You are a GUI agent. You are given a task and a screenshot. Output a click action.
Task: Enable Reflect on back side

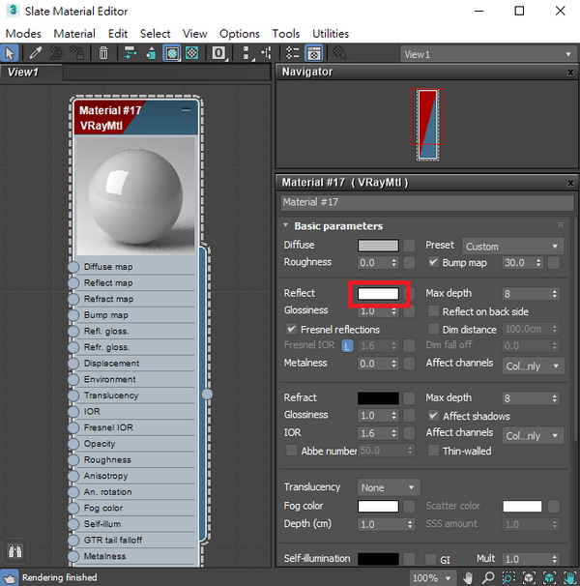tap(433, 311)
